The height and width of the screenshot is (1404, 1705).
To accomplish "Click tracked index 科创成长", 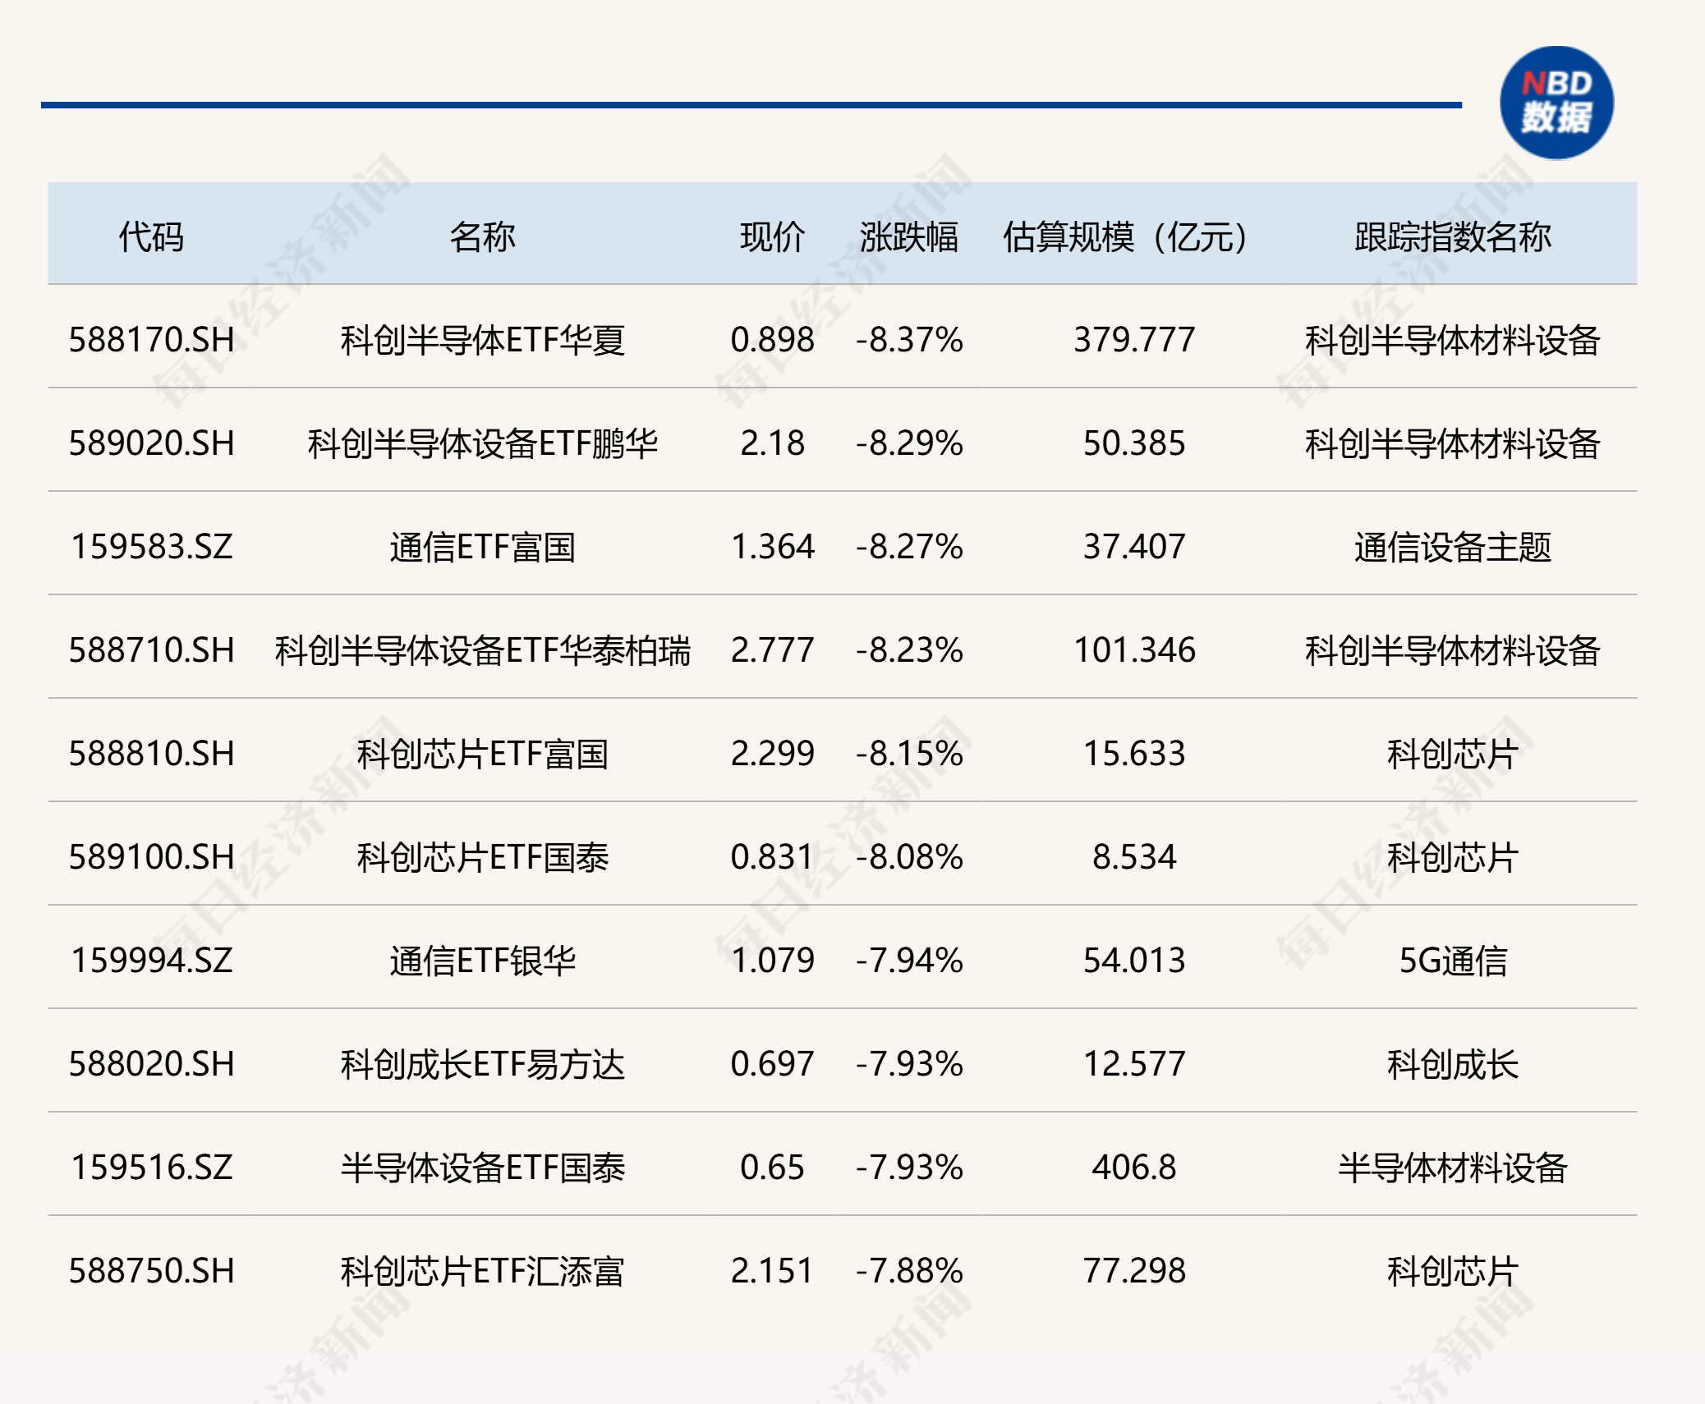I will tap(1453, 1064).
